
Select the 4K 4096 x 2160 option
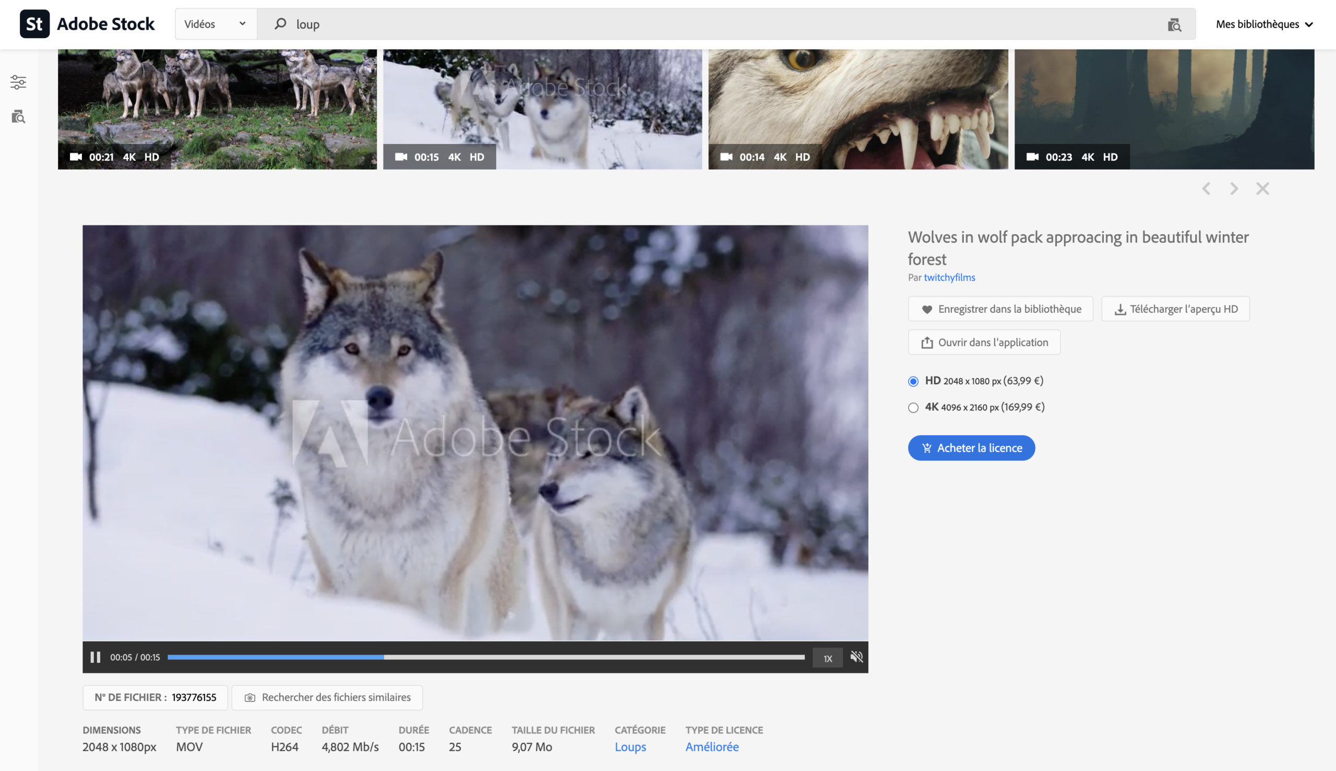coord(913,408)
